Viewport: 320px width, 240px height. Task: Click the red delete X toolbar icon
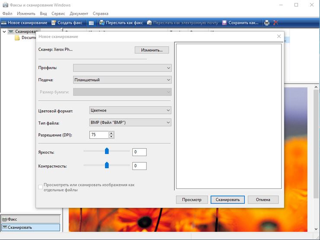(276, 22)
